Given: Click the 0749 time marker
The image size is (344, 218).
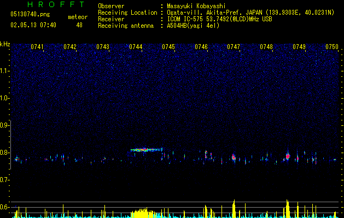Looking at the screenshot, I should tap(299, 47).
